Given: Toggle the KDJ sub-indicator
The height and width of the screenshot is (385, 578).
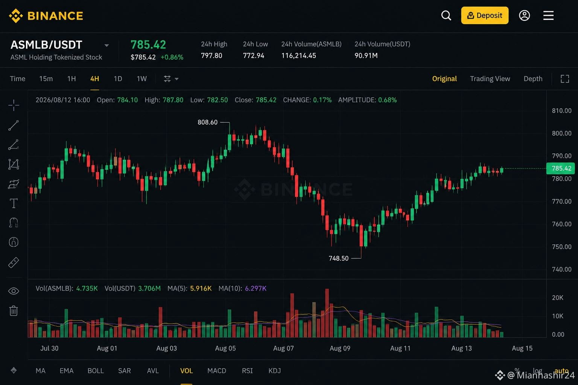Looking at the screenshot, I should [x=275, y=371].
